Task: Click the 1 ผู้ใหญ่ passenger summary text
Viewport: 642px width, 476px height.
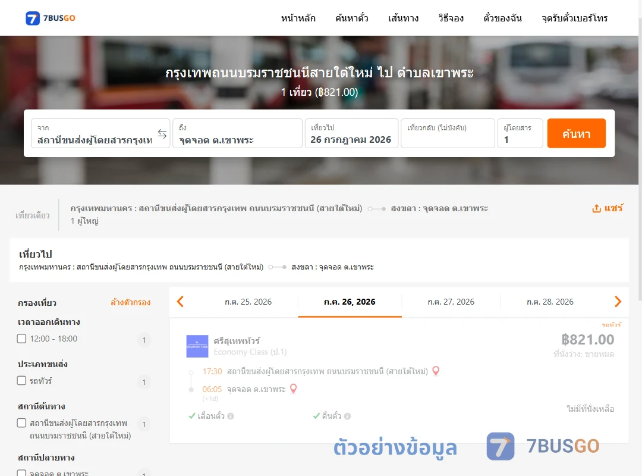Action: click(x=84, y=221)
